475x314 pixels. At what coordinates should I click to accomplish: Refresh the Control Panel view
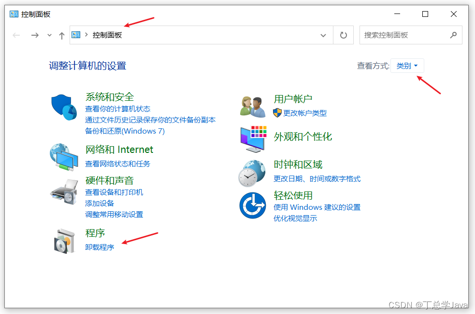[343, 35]
